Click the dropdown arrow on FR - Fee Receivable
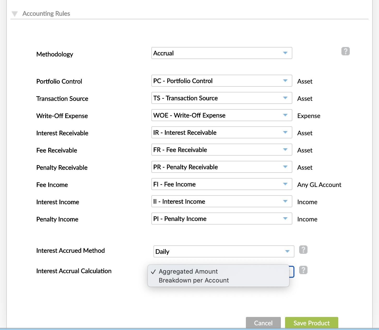 (x=285, y=150)
